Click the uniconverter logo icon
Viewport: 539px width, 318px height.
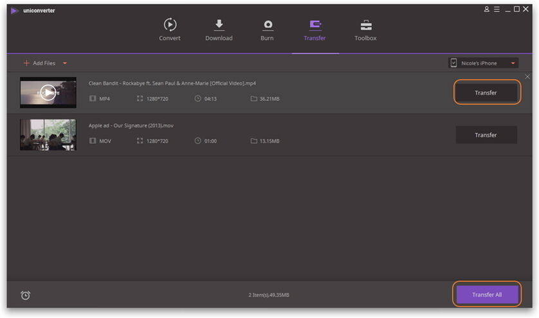coord(14,10)
